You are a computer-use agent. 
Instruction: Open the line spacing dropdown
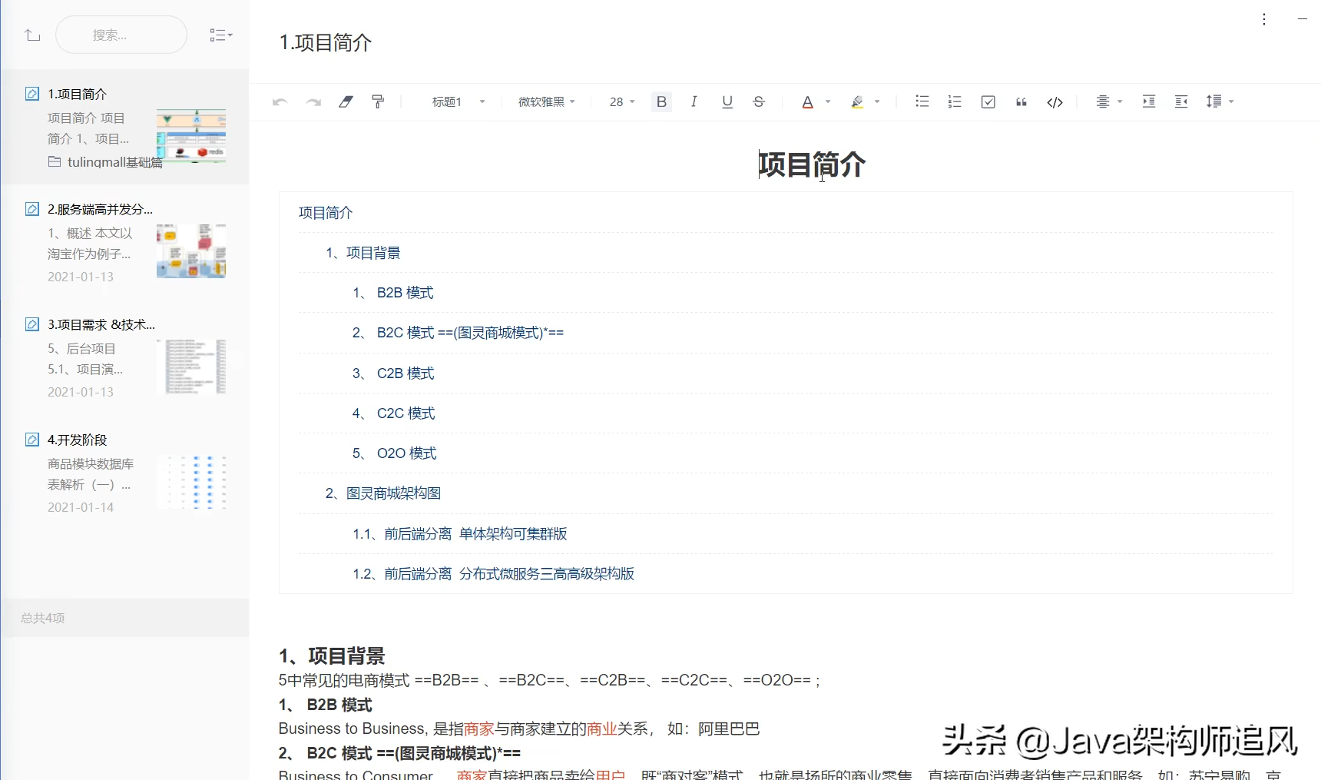(1220, 101)
